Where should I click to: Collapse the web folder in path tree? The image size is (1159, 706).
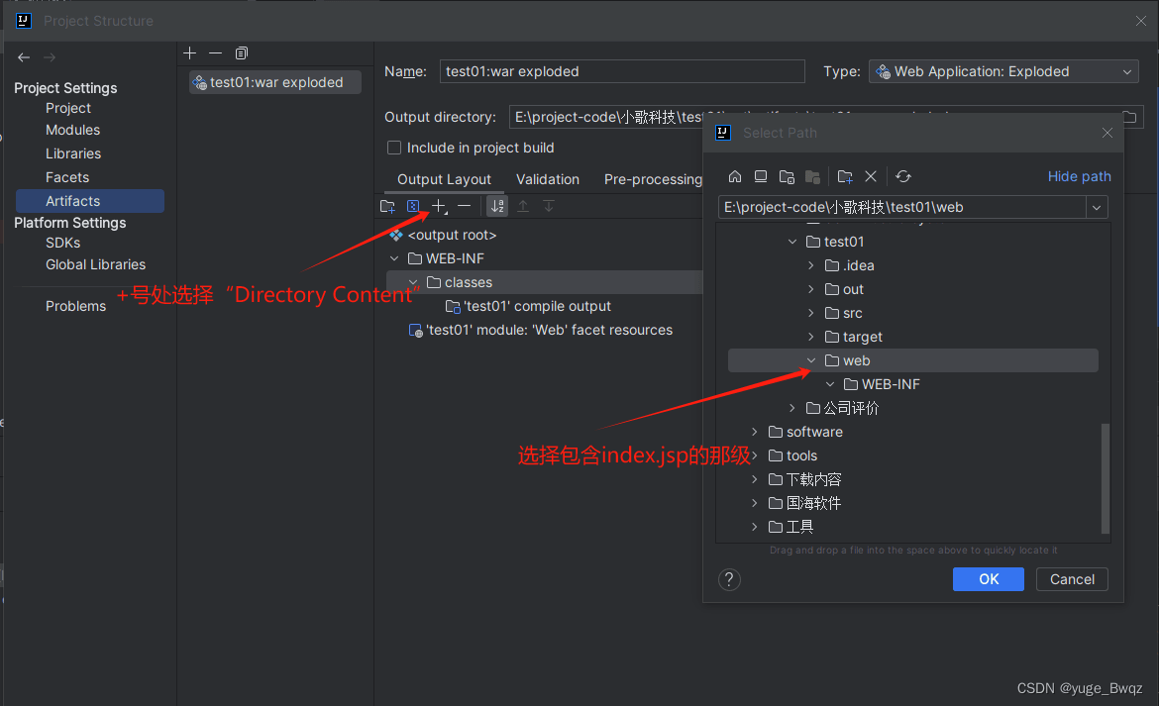(811, 360)
